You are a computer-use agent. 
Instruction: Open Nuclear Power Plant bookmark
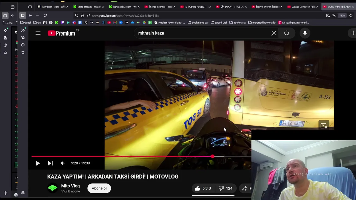[x=169, y=22]
